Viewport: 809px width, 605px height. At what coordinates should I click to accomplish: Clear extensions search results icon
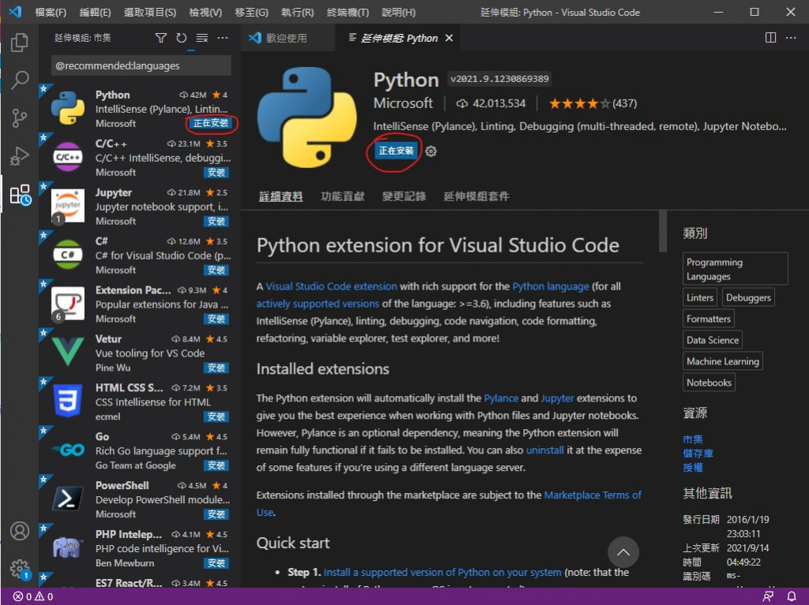(x=202, y=38)
